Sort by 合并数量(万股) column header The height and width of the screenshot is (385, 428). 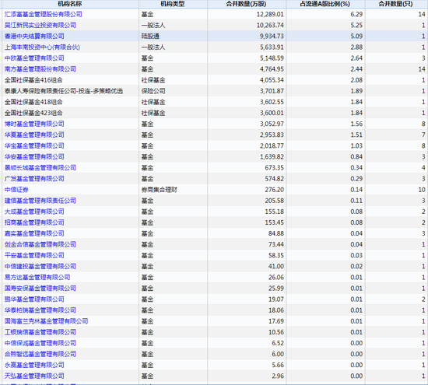[x=246, y=4]
